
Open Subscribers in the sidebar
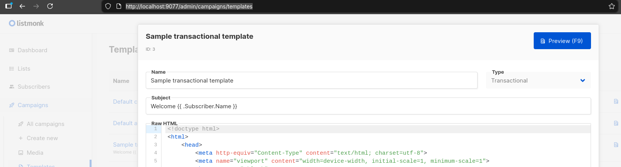coord(34,87)
